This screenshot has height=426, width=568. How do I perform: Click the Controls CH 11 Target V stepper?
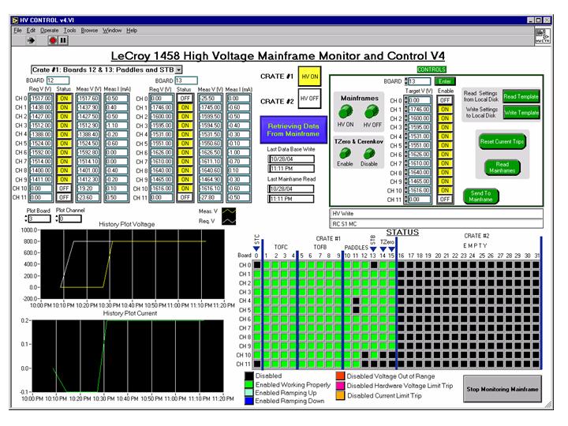(x=406, y=200)
